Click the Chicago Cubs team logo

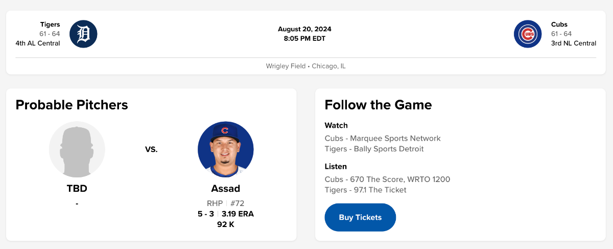point(528,34)
